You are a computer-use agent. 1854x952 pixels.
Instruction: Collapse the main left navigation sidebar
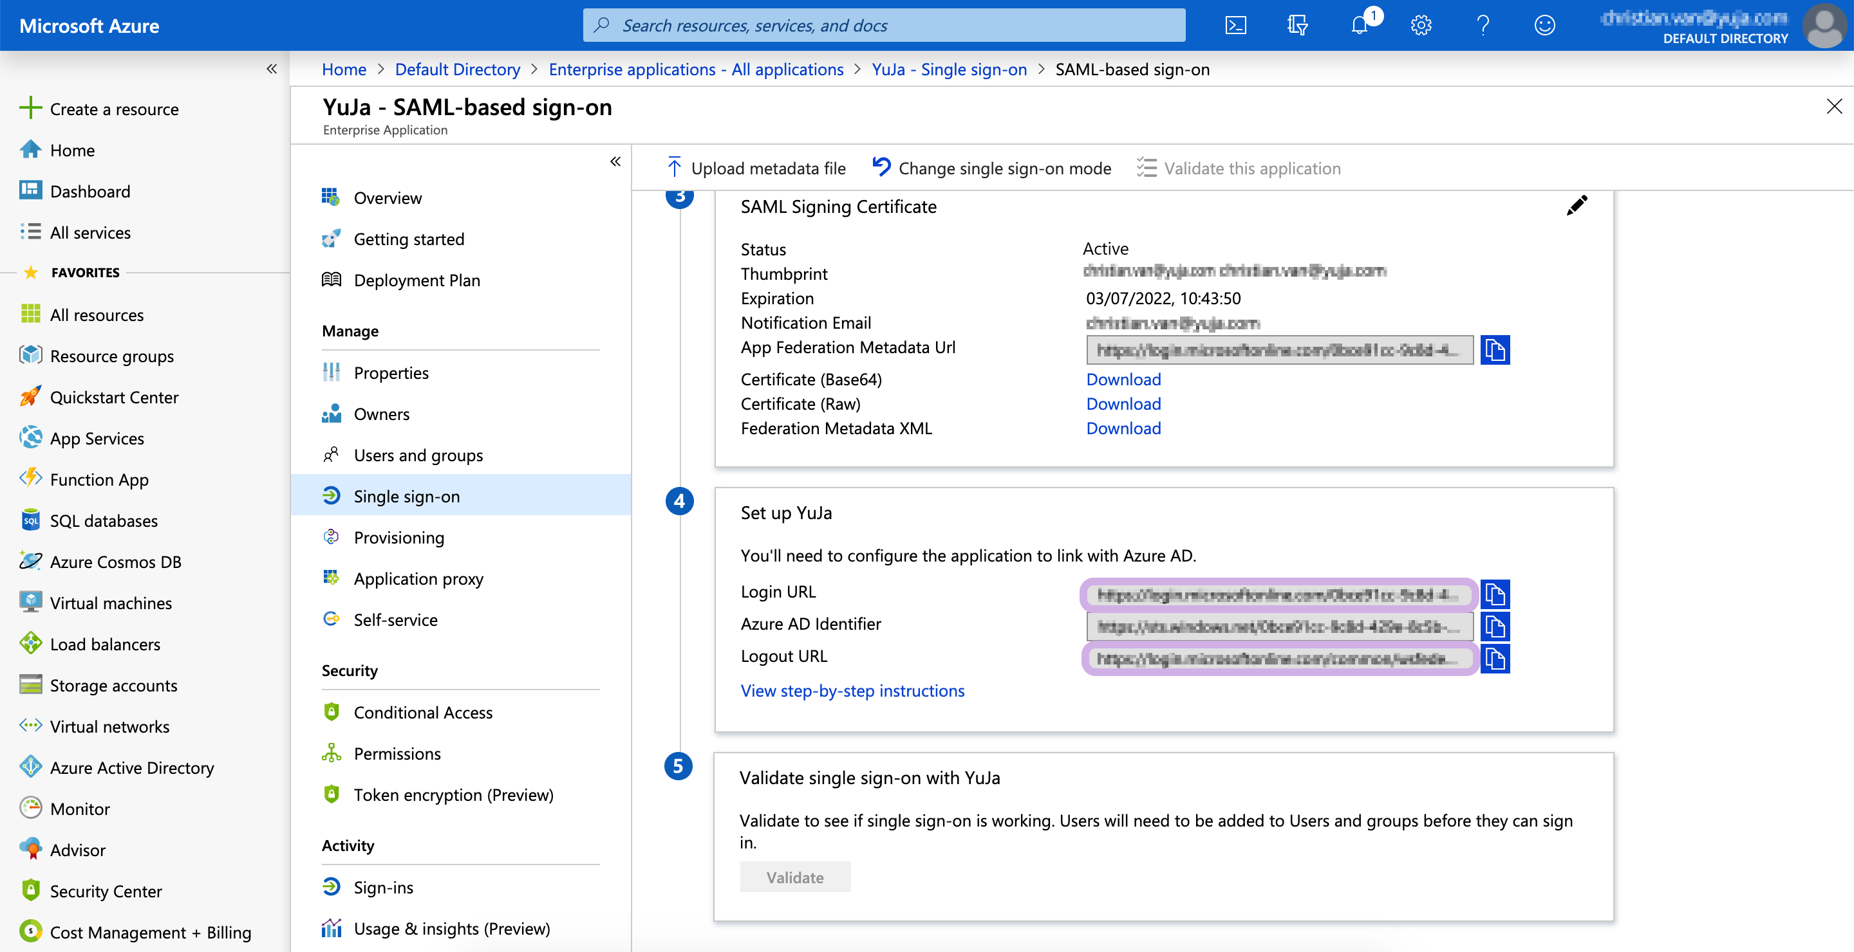(271, 69)
